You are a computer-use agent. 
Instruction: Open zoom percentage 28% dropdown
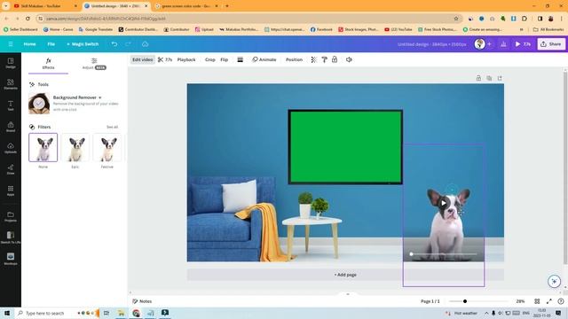click(x=520, y=301)
